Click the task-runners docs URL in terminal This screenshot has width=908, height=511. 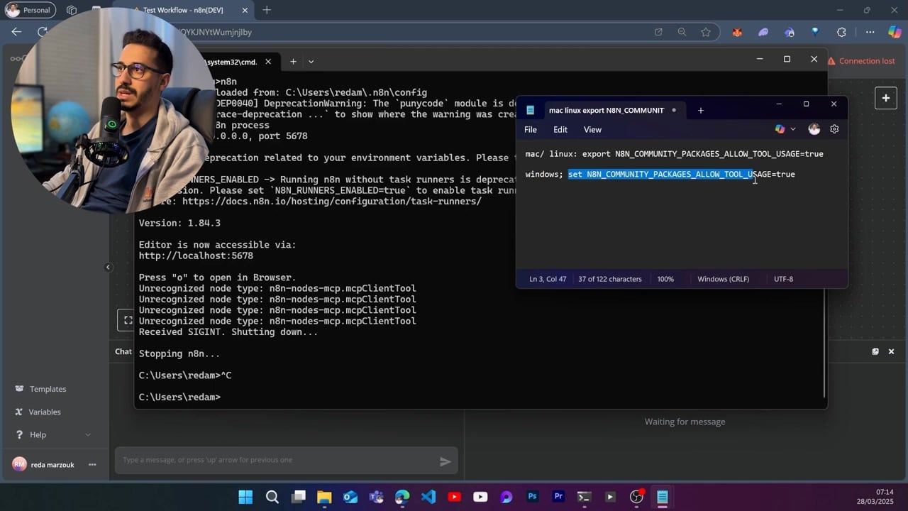[332, 202]
